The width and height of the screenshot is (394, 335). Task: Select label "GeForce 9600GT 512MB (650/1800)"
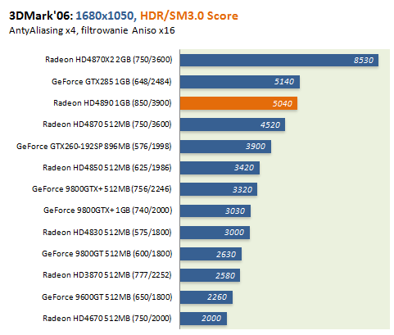[x=107, y=297]
